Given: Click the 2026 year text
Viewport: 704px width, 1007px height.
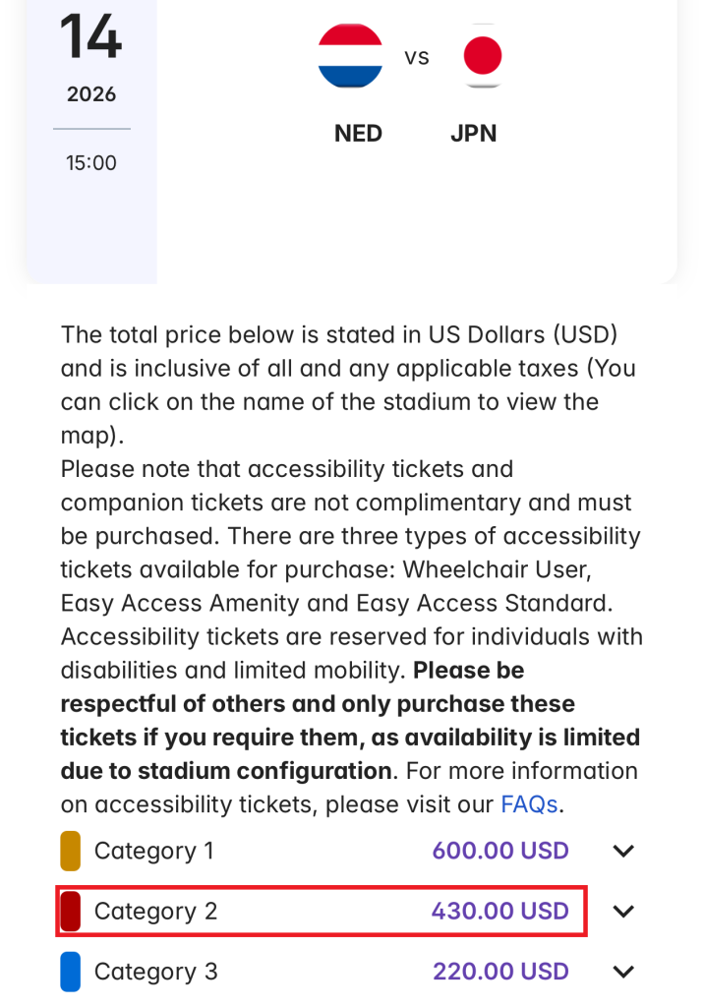Looking at the screenshot, I should pos(91,94).
